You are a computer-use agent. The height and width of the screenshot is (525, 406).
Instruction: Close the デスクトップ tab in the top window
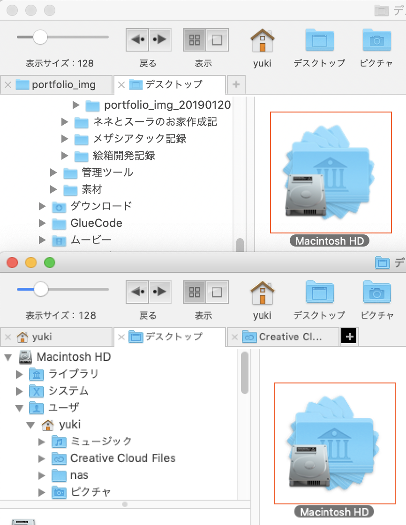point(121,85)
